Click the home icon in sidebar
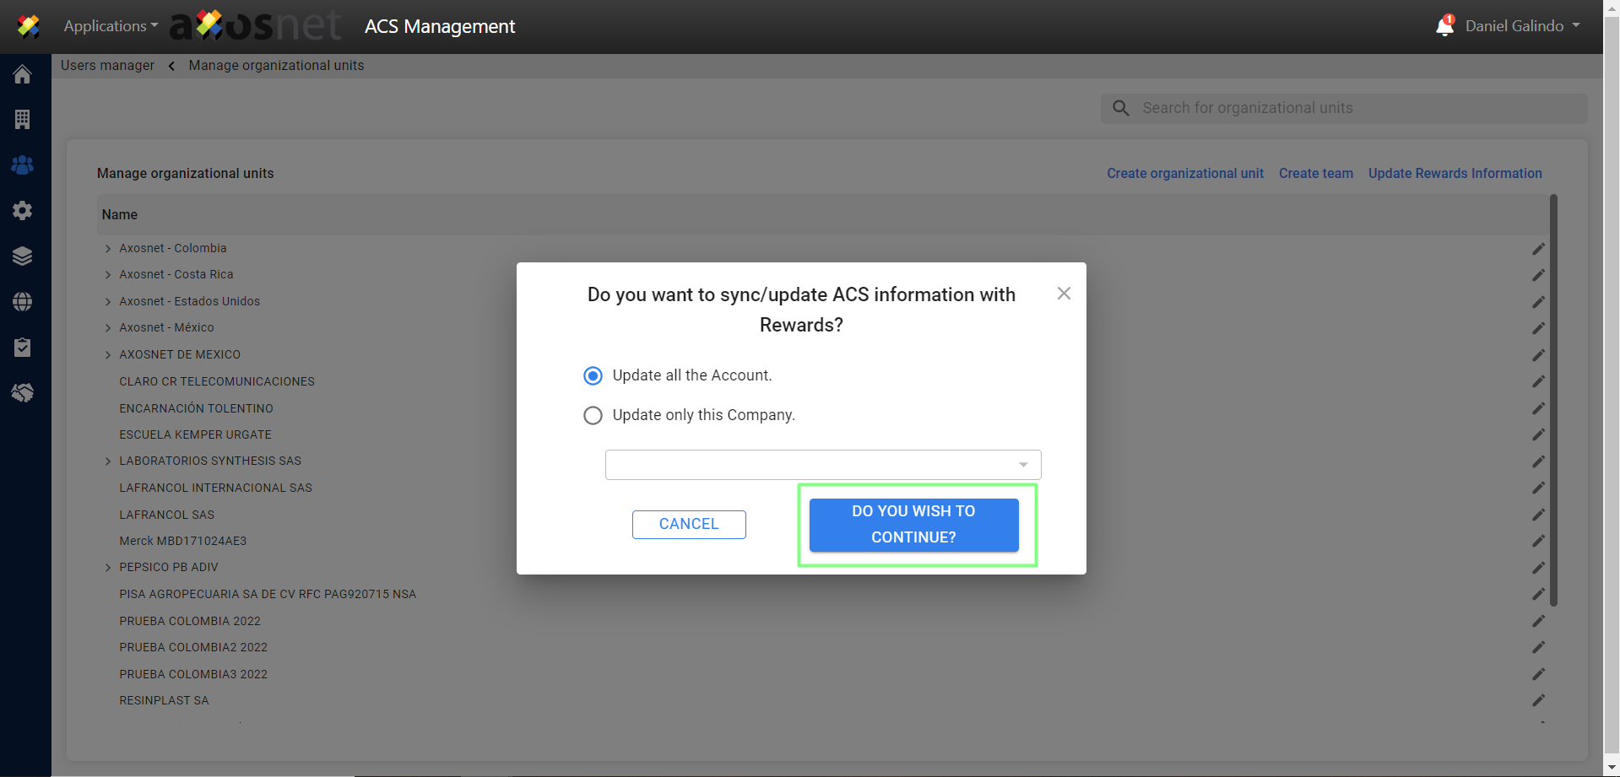Screen dimensions: 1620x777 click(23, 74)
